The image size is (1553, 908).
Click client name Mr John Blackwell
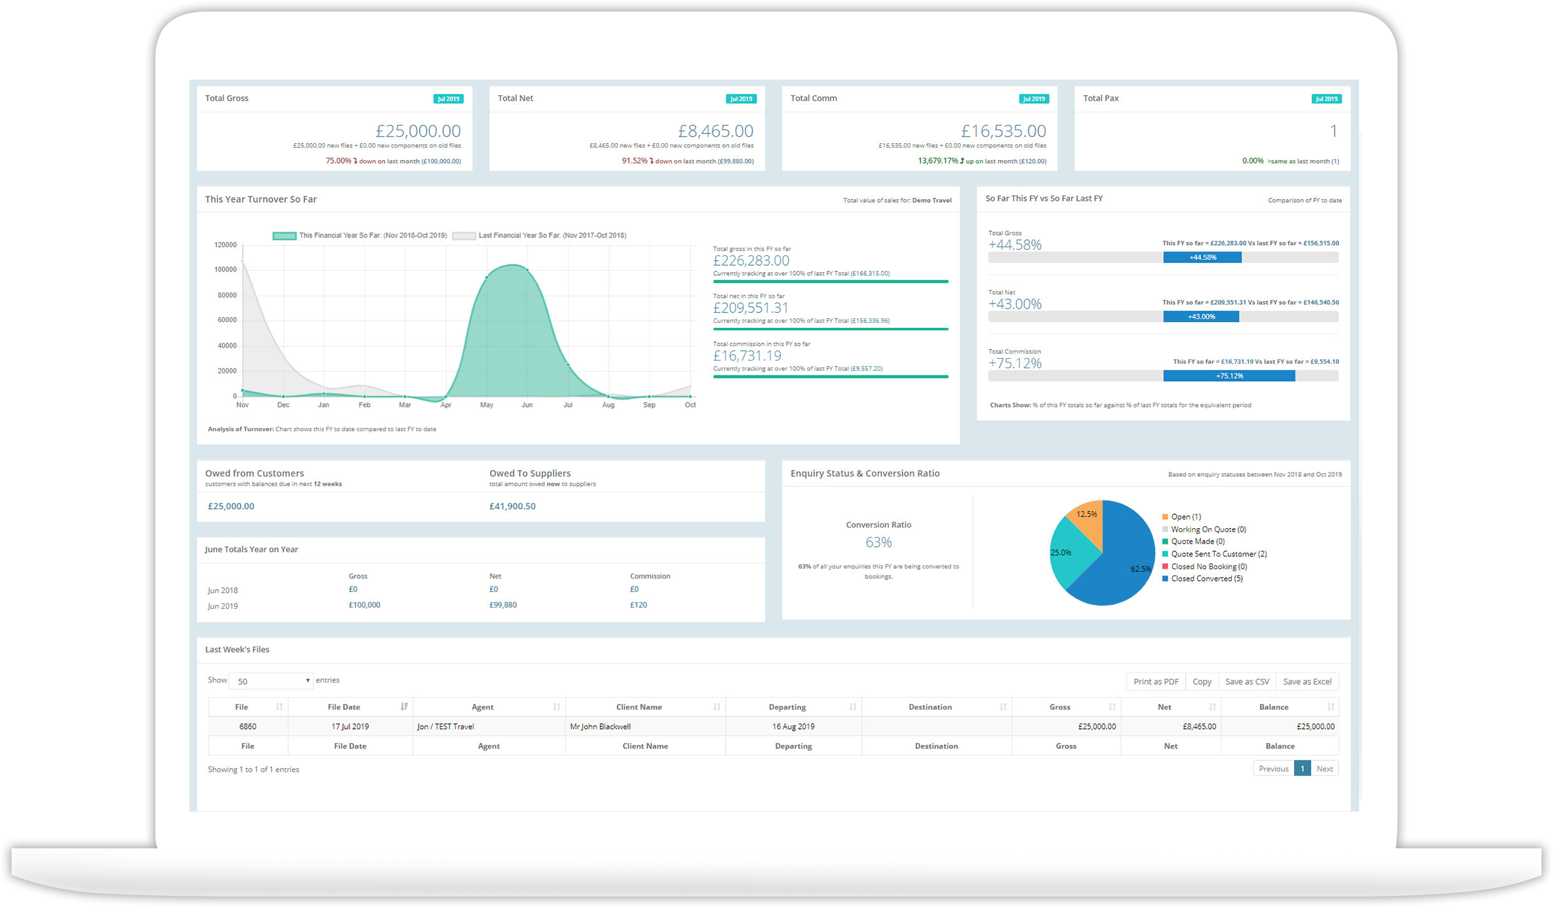[x=601, y=726]
